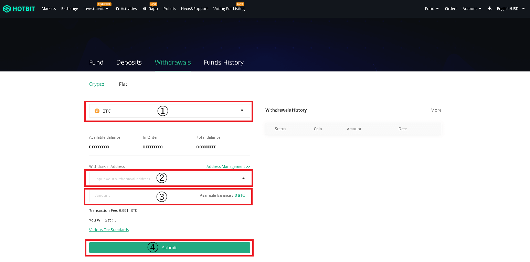Click the Status column header

280,129
